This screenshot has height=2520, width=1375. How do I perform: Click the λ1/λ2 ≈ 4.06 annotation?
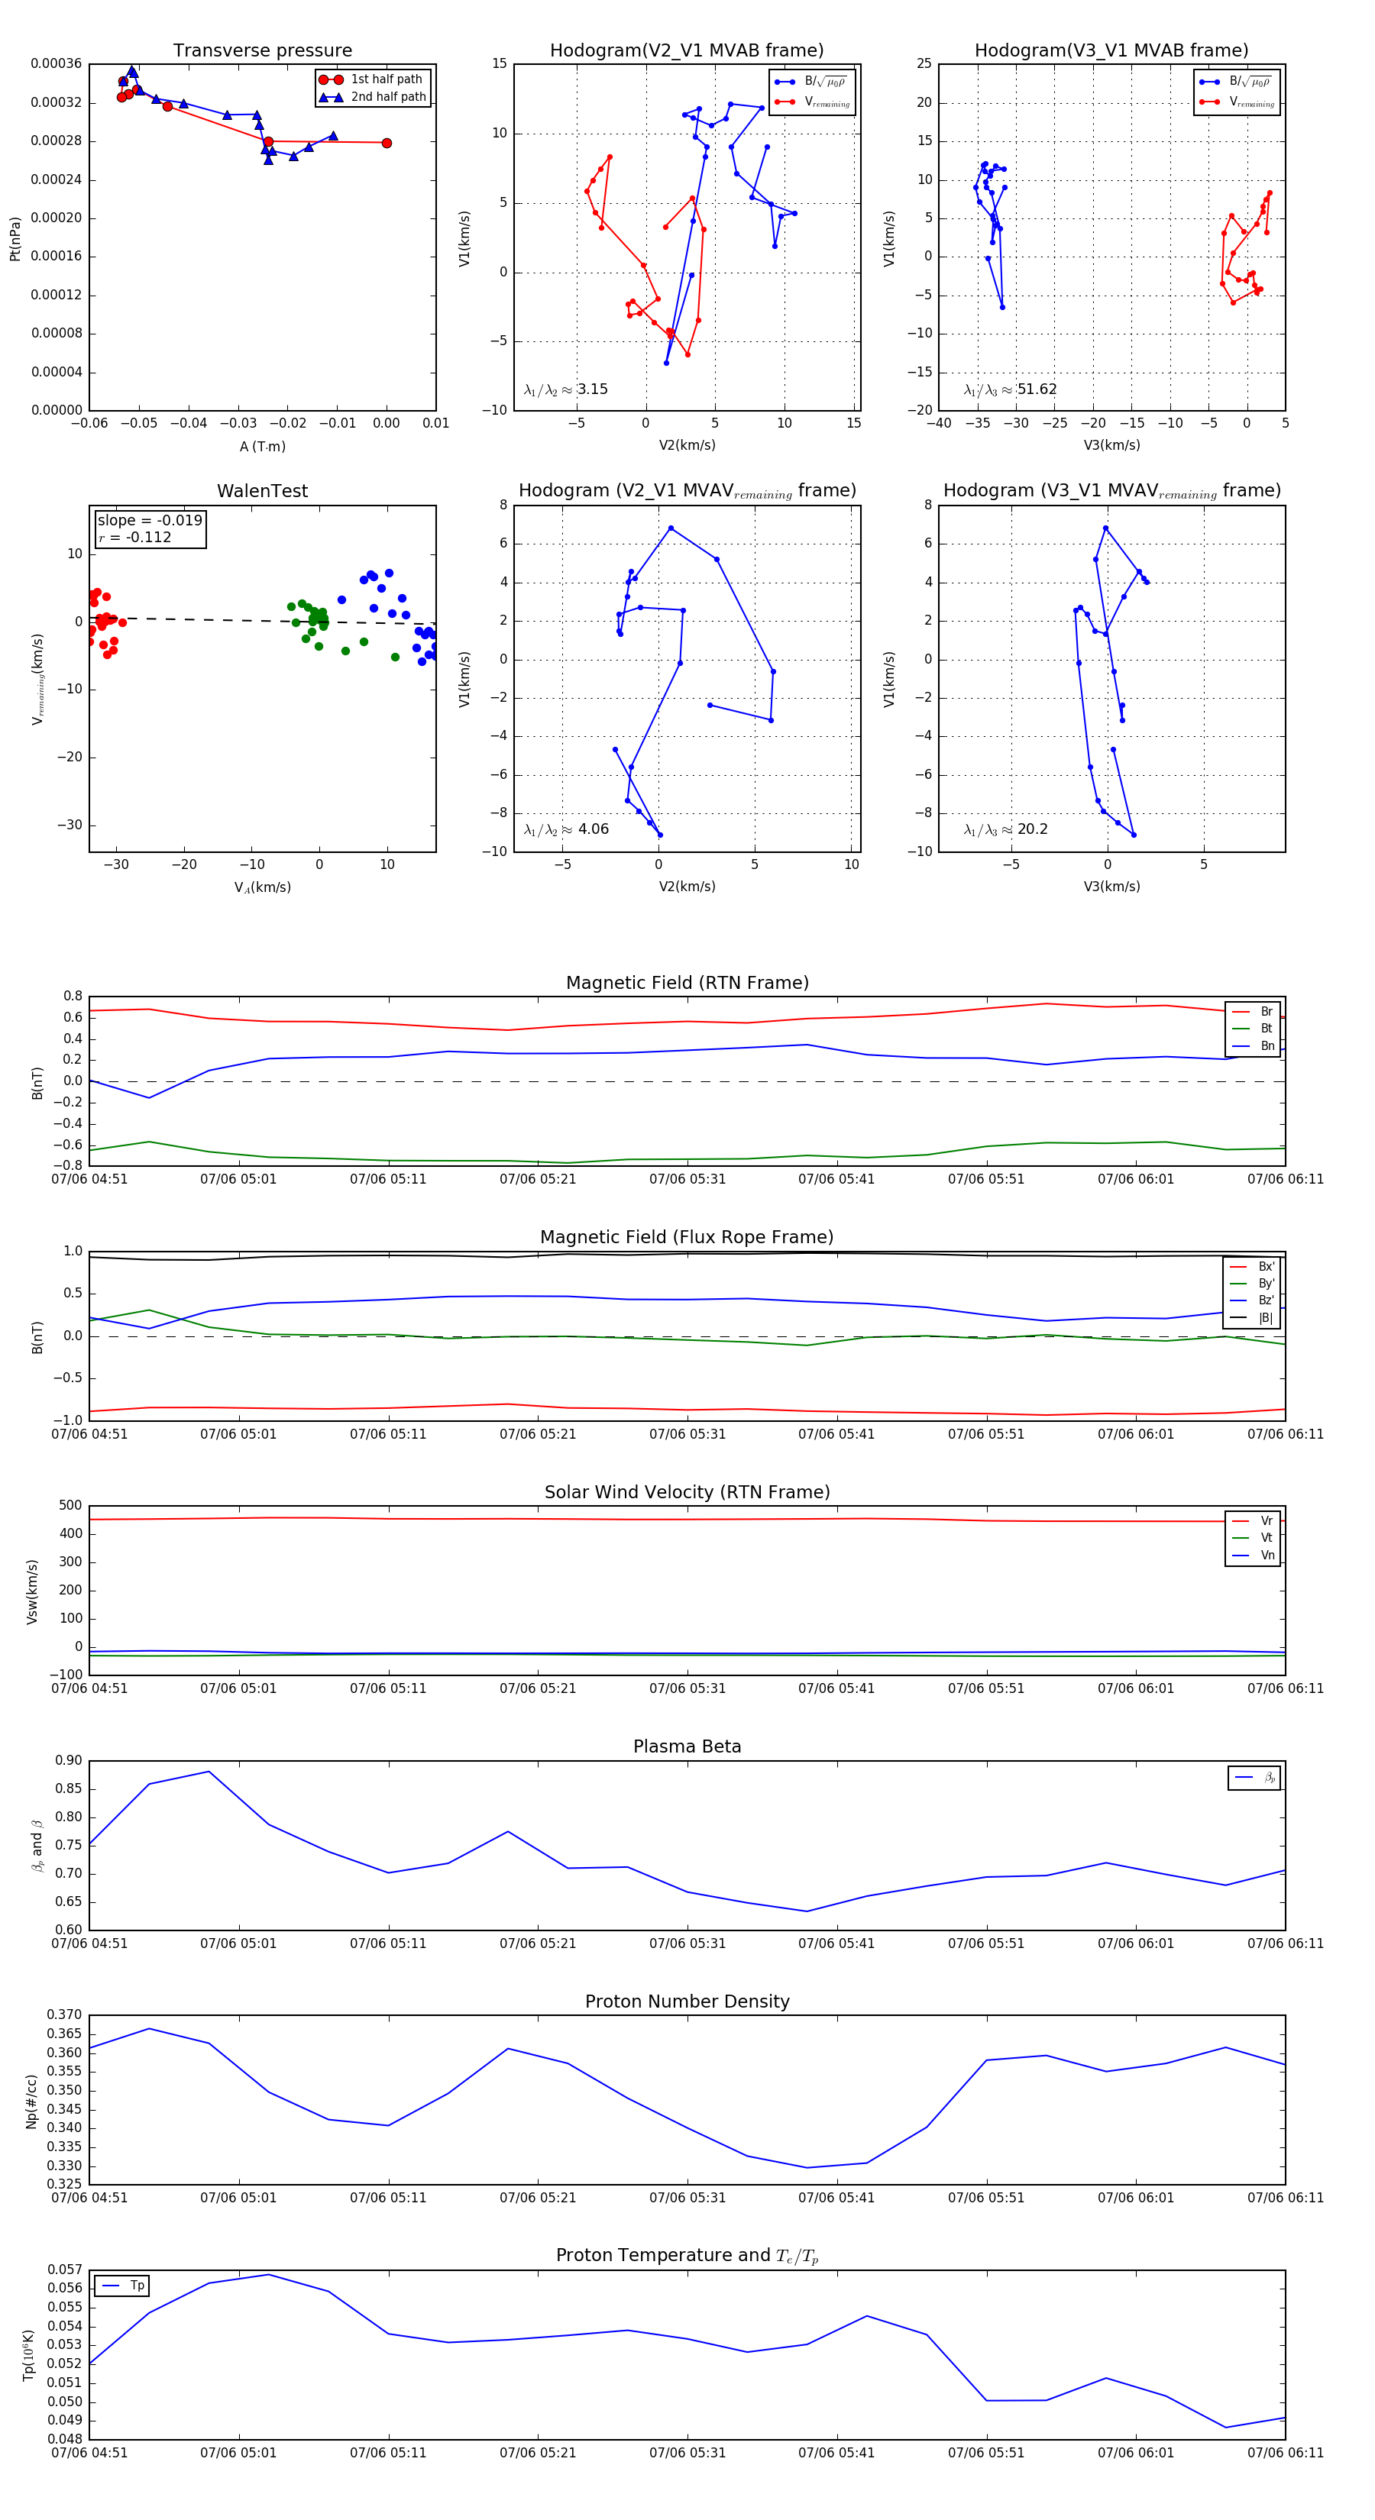[x=565, y=829]
